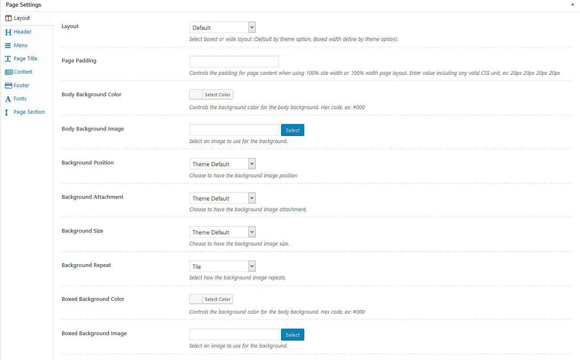
Task: Open the Background Size dropdown
Action: [x=222, y=232]
